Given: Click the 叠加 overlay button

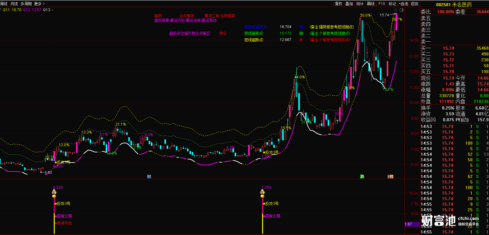Looking at the screenshot, I should pos(349,4).
